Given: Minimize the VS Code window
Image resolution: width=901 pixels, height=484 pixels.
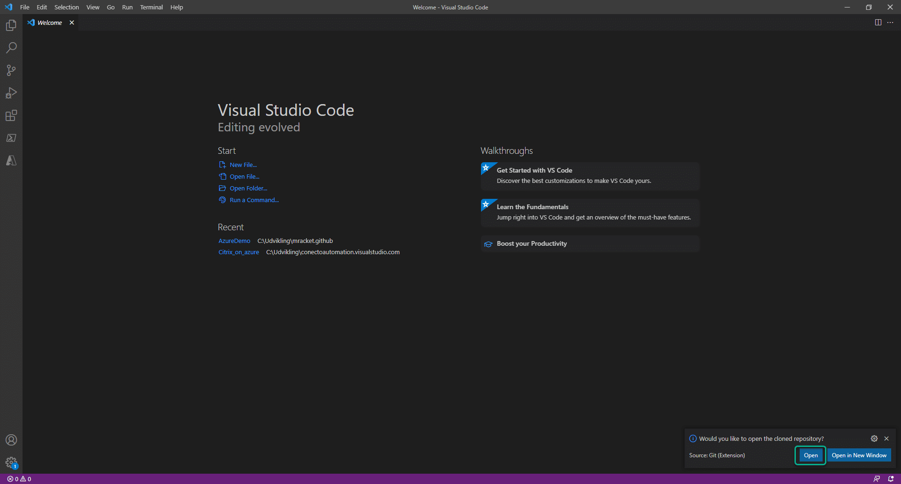Looking at the screenshot, I should pos(847,7).
